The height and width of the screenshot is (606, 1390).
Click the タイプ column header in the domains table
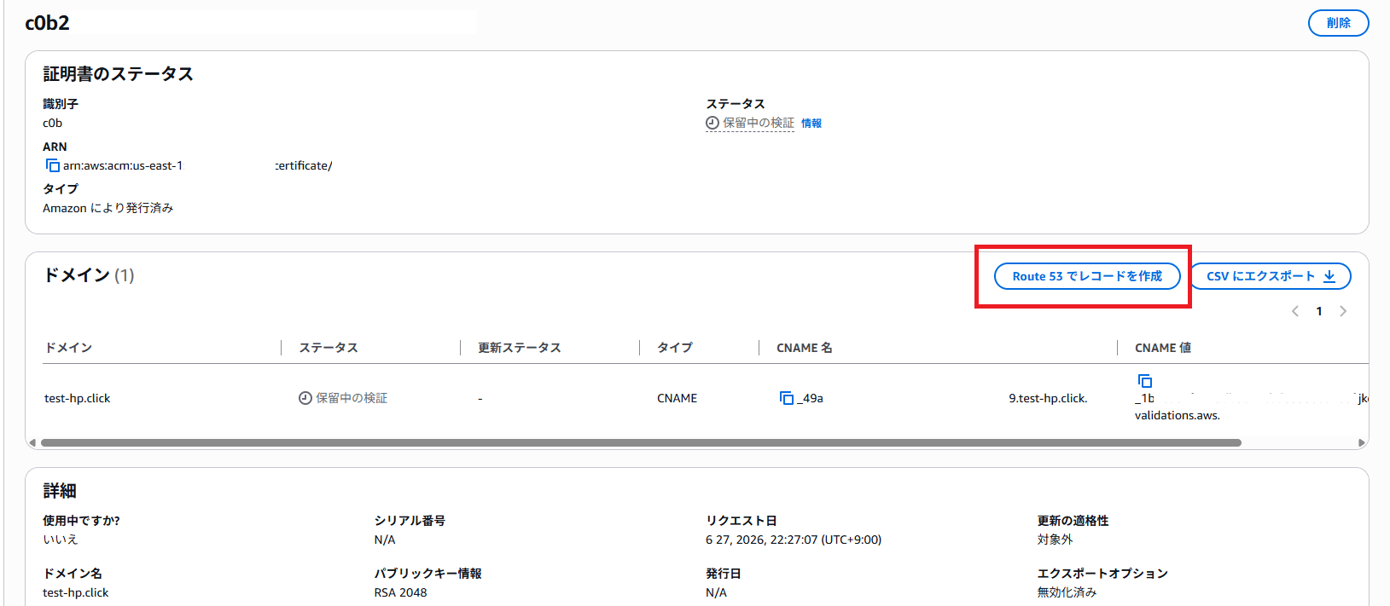[675, 348]
